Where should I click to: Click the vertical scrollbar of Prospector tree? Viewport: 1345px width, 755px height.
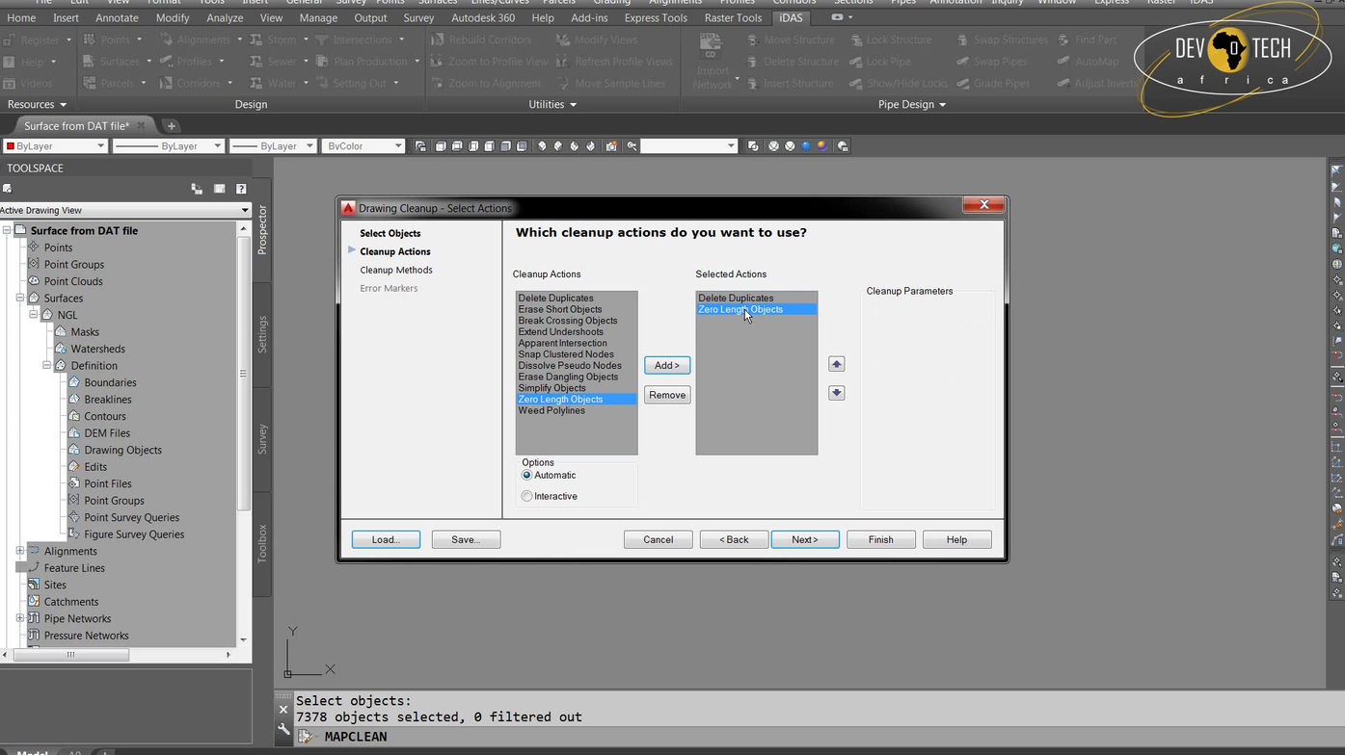(243, 433)
